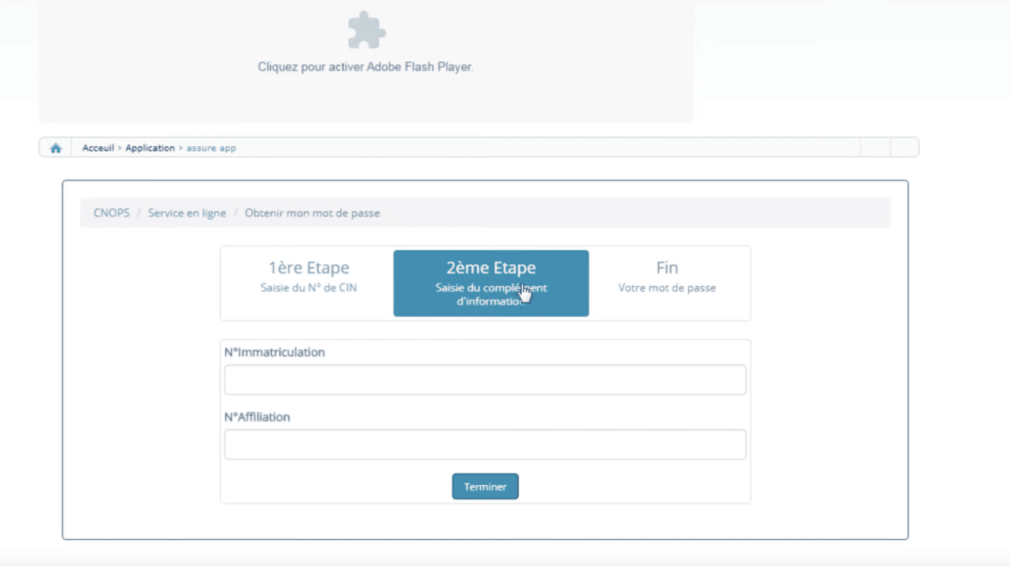Open the Service en ligne breadcrumb
Image resolution: width=1010 pixels, height=566 pixels.
(x=187, y=213)
